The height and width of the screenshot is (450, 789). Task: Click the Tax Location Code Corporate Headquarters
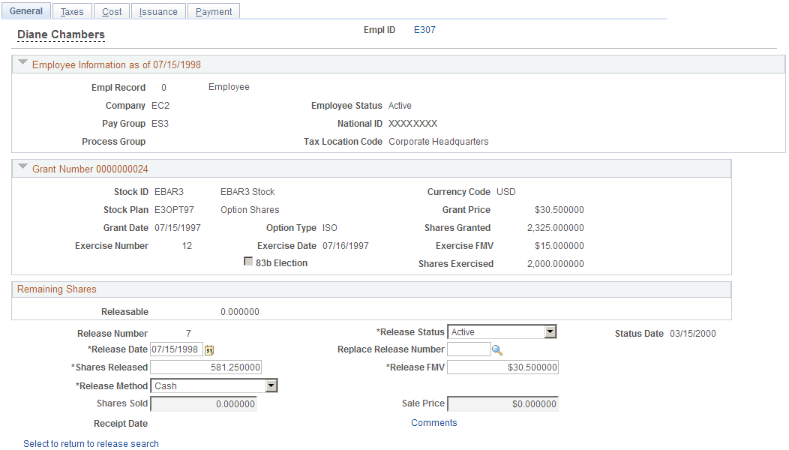[x=438, y=142]
